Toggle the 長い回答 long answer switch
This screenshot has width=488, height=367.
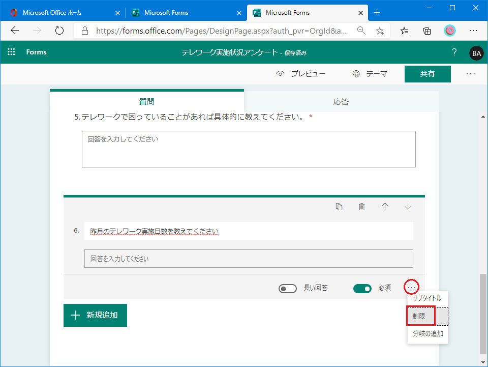coord(288,289)
